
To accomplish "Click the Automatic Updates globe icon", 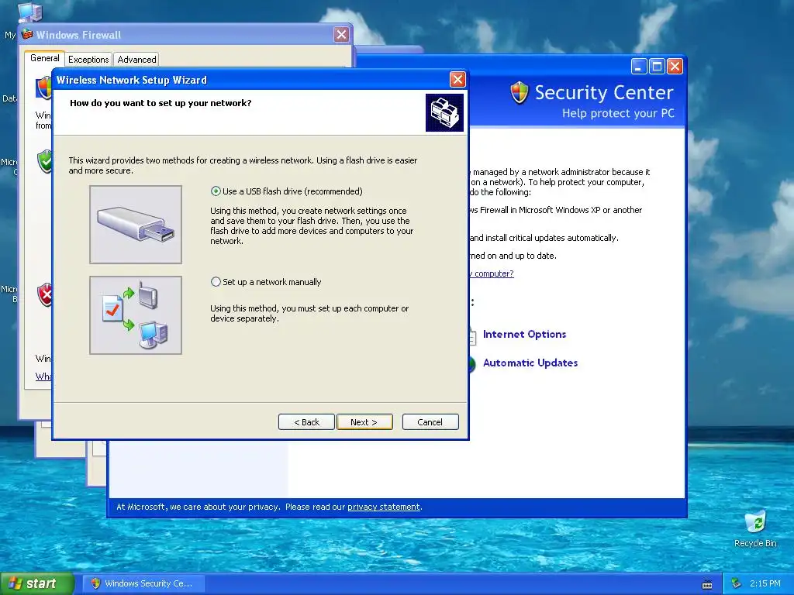I will point(472,364).
